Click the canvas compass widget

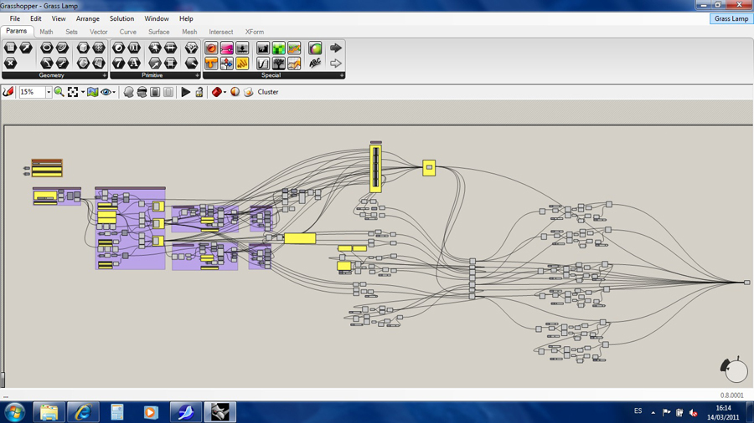click(735, 369)
